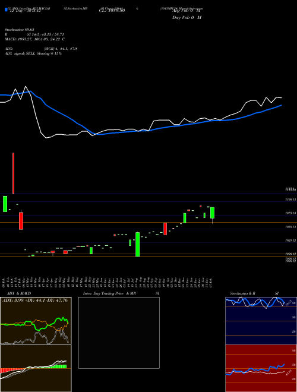Click the 1073.13 price axis label
The width and height of the screenshot is (297, 392).
[290, 213]
